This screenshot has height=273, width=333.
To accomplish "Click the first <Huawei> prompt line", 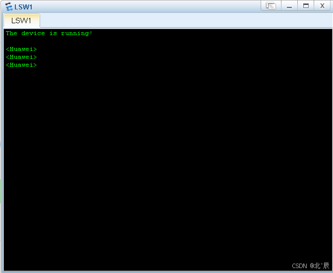I will 21,49.
